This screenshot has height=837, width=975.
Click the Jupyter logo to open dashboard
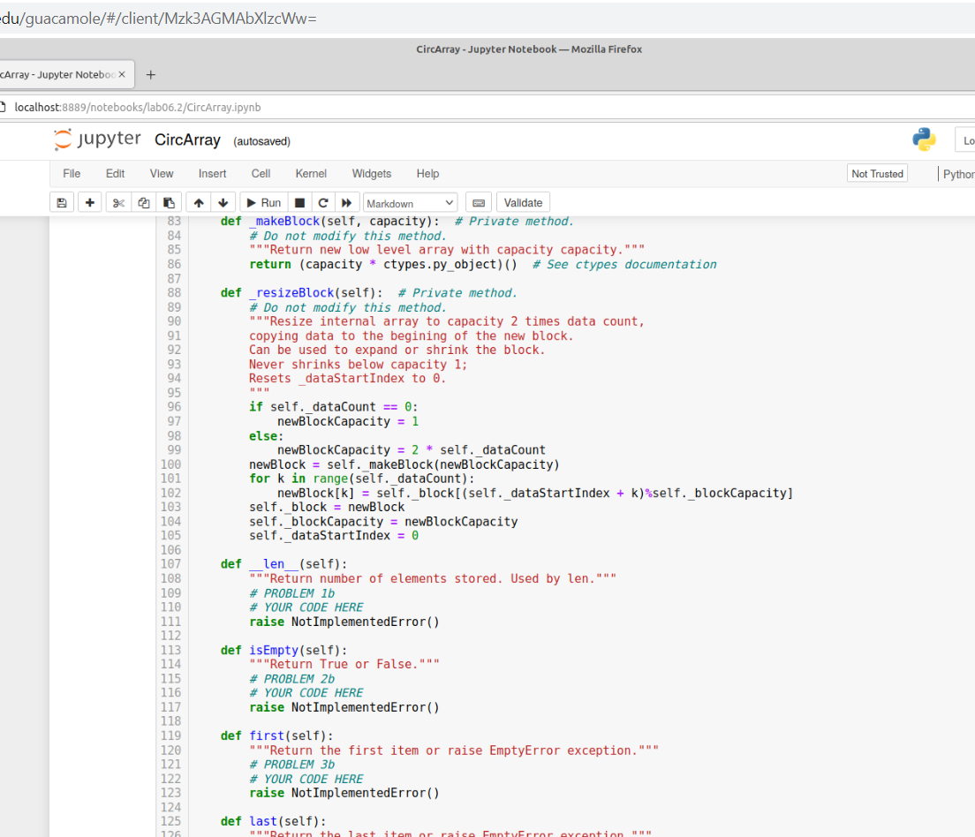point(97,139)
